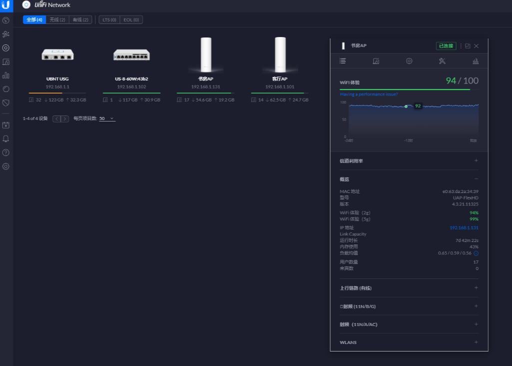512x366 pixels.
Task: Select the settings gear at the sidebar bottom
Action: point(6,167)
